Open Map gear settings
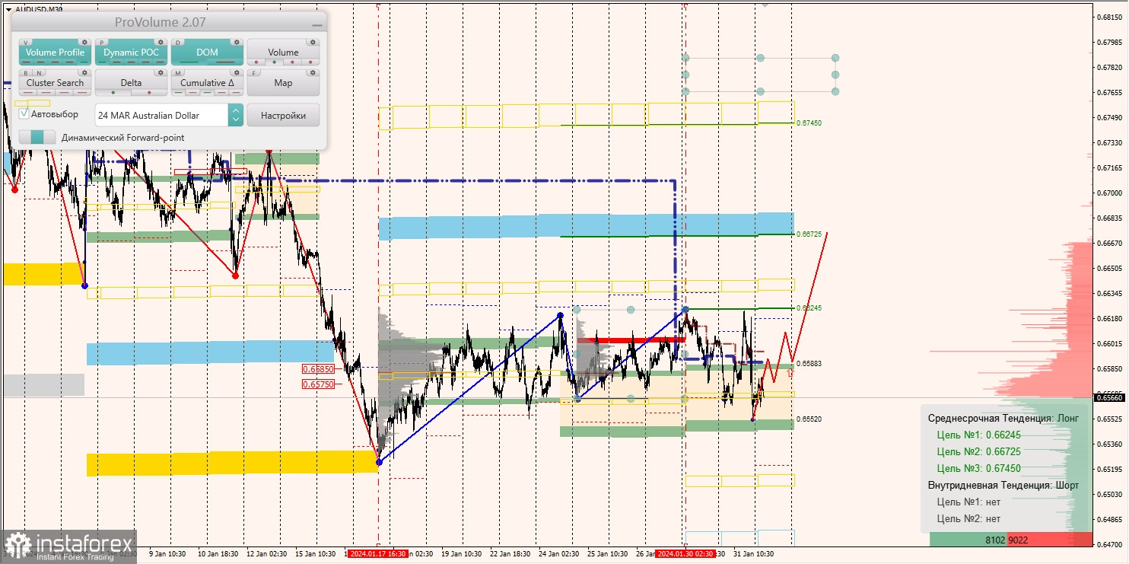1129x564 pixels. (313, 73)
